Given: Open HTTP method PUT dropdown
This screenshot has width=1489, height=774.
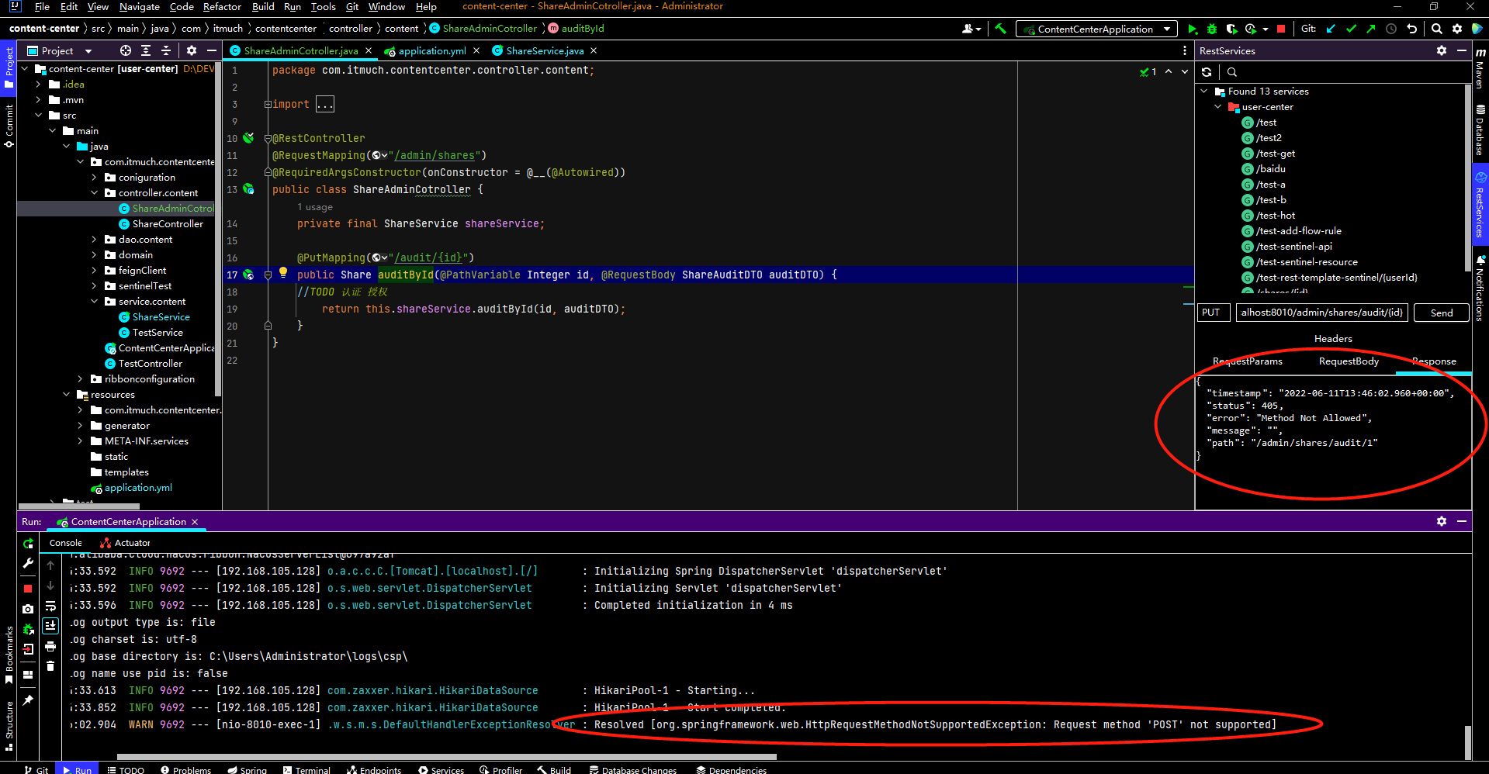Looking at the screenshot, I should tap(1214, 313).
